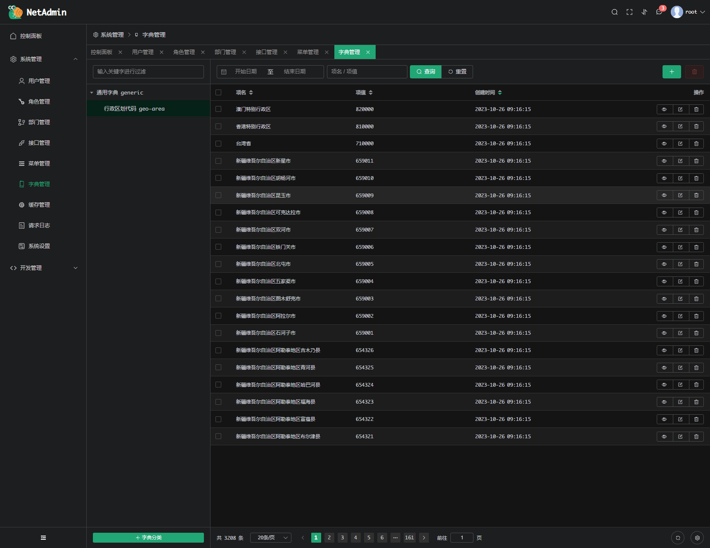Delete the 香港特别行政区 row

[696, 127]
